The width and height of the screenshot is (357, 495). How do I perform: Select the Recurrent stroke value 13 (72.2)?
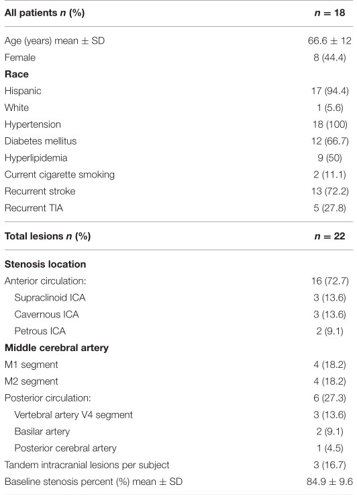[x=330, y=191]
